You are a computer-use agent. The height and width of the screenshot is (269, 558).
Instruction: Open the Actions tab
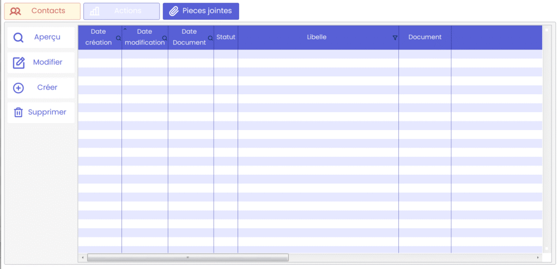tap(122, 11)
